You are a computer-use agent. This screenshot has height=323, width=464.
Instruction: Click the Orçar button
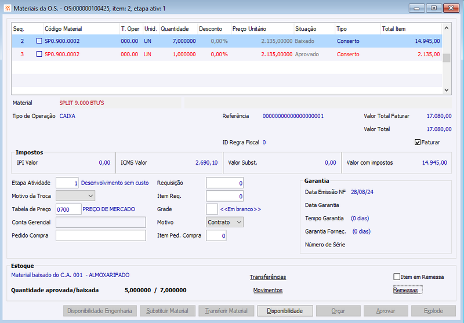tap(338, 311)
